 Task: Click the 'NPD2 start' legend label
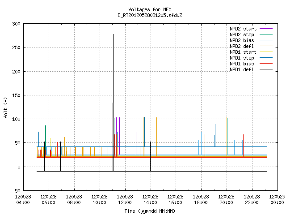(x=243, y=29)
